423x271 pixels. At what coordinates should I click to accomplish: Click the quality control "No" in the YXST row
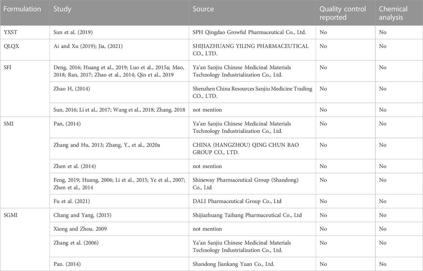pos(323,32)
